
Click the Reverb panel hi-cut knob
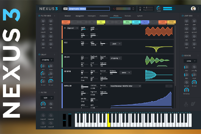pyautogui.click(x=194, y=82)
